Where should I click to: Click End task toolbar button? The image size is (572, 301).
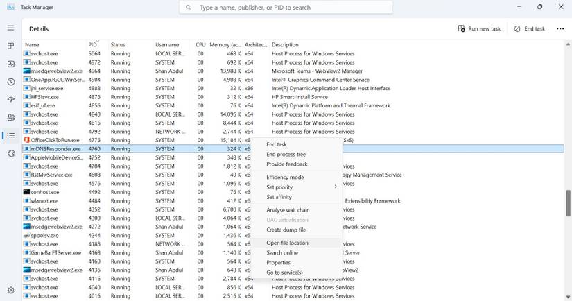pos(529,29)
